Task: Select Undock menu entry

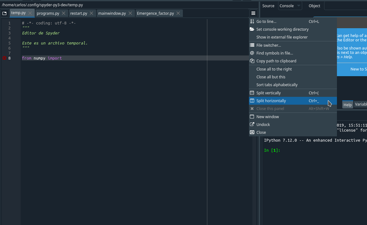Action: (293, 124)
